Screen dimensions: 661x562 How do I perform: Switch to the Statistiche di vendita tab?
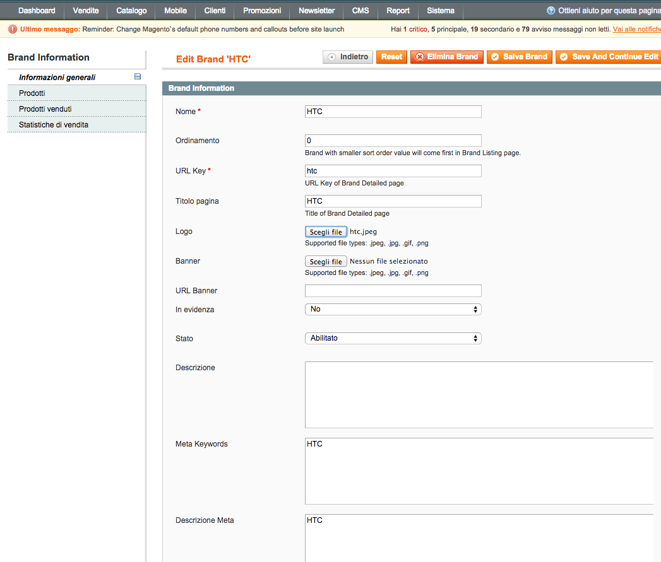[77, 125]
